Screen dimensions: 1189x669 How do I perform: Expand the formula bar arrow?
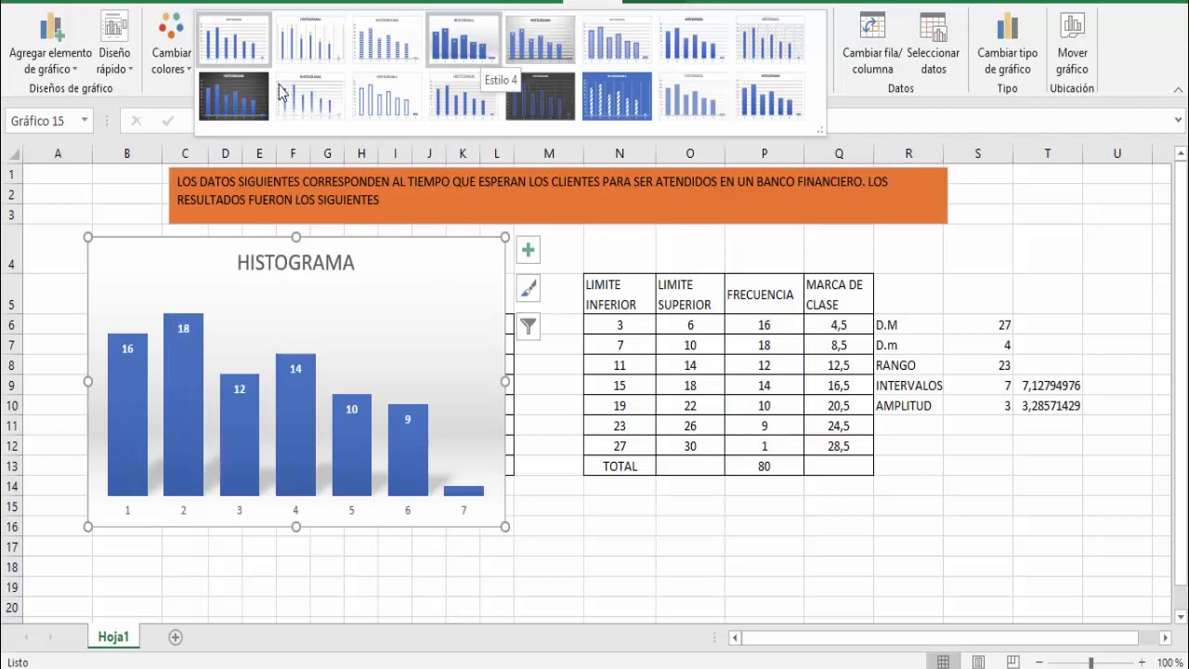click(x=1178, y=121)
